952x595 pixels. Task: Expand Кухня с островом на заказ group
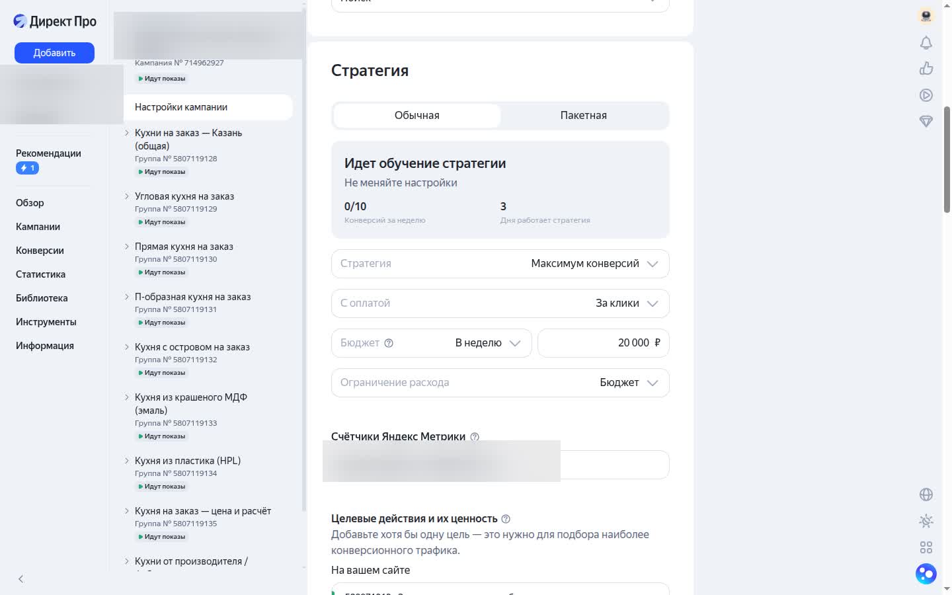point(127,347)
